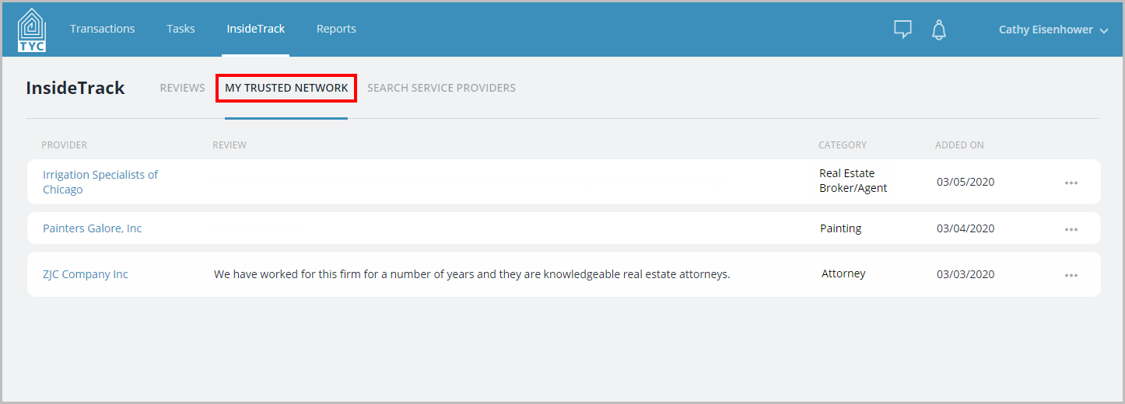Image resolution: width=1125 pixels, height=404 pixels.
Task: Switch to the Reviews tab
Action: (x=182, y=88)
